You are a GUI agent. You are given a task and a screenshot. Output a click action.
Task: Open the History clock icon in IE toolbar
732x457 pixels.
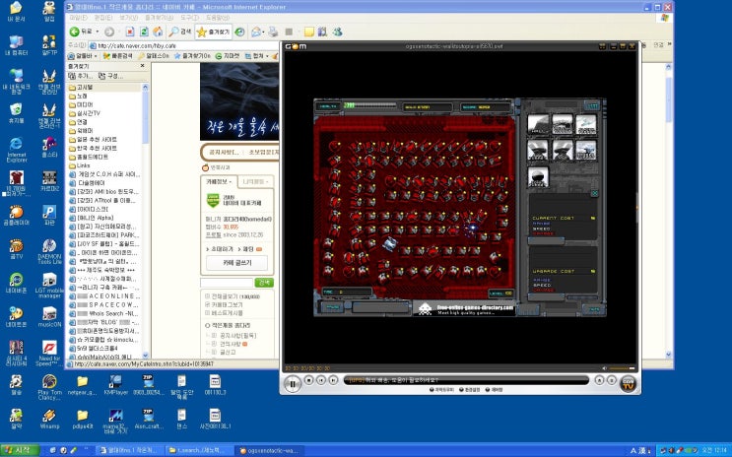pyautogui.click(x=239, y=32)
